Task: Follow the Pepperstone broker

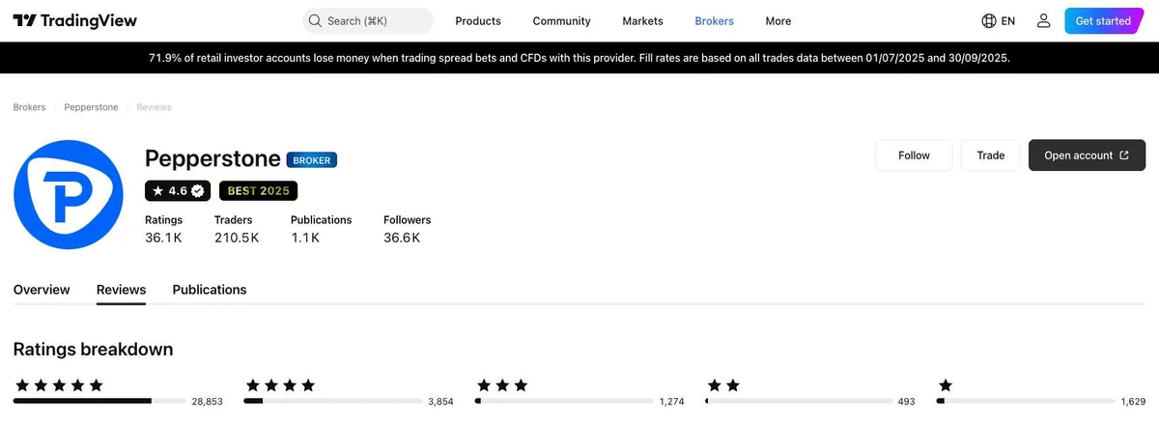Action: coord(914,155)
